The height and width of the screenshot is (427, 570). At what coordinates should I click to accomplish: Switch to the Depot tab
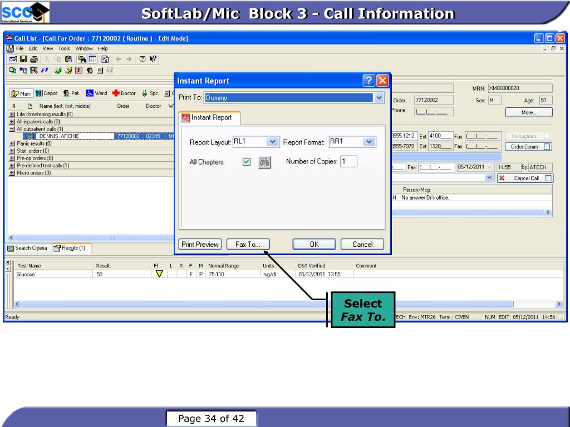point(47,93)
